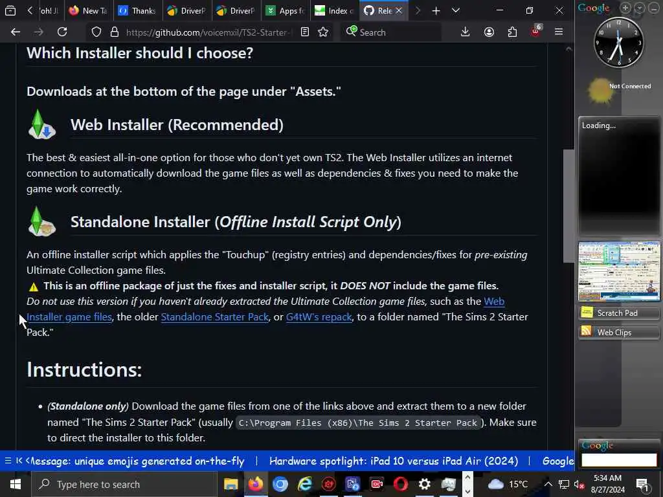Open the Web Clips gadget
Screen dimensions: 663x497
click(619, 332)
